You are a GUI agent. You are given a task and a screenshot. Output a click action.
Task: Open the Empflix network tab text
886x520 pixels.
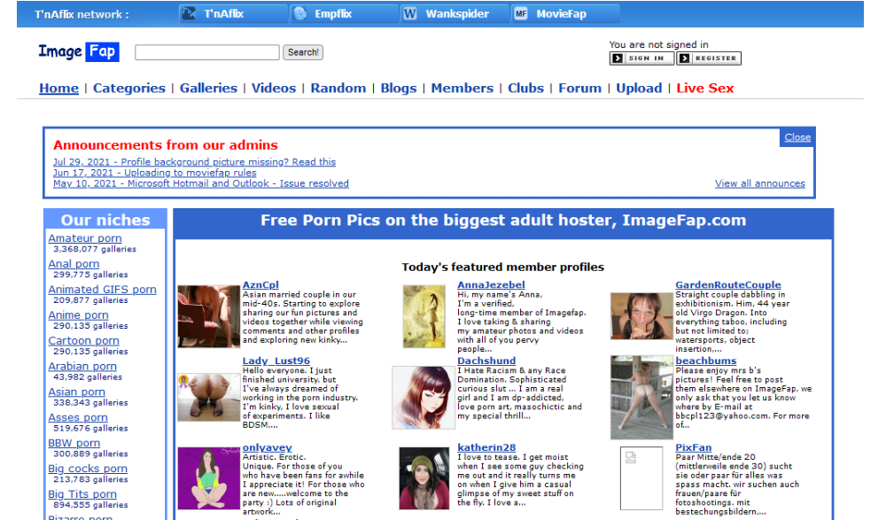click(x=333, y=13)
